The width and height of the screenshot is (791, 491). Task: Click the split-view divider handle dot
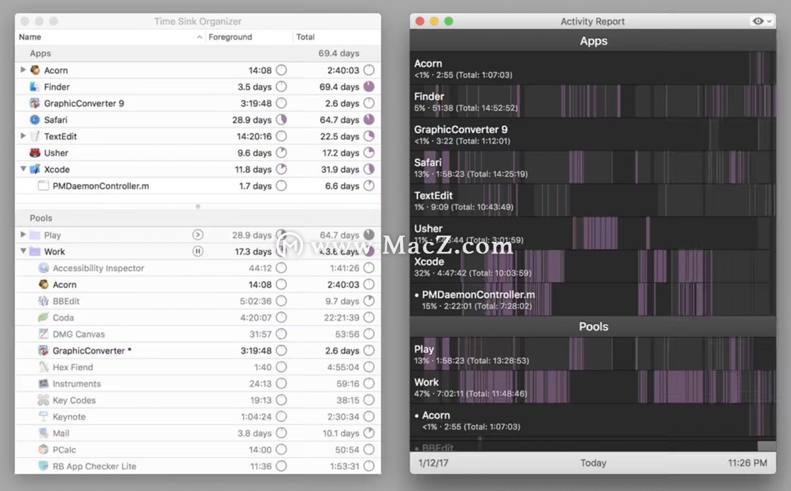pos(198,207)
